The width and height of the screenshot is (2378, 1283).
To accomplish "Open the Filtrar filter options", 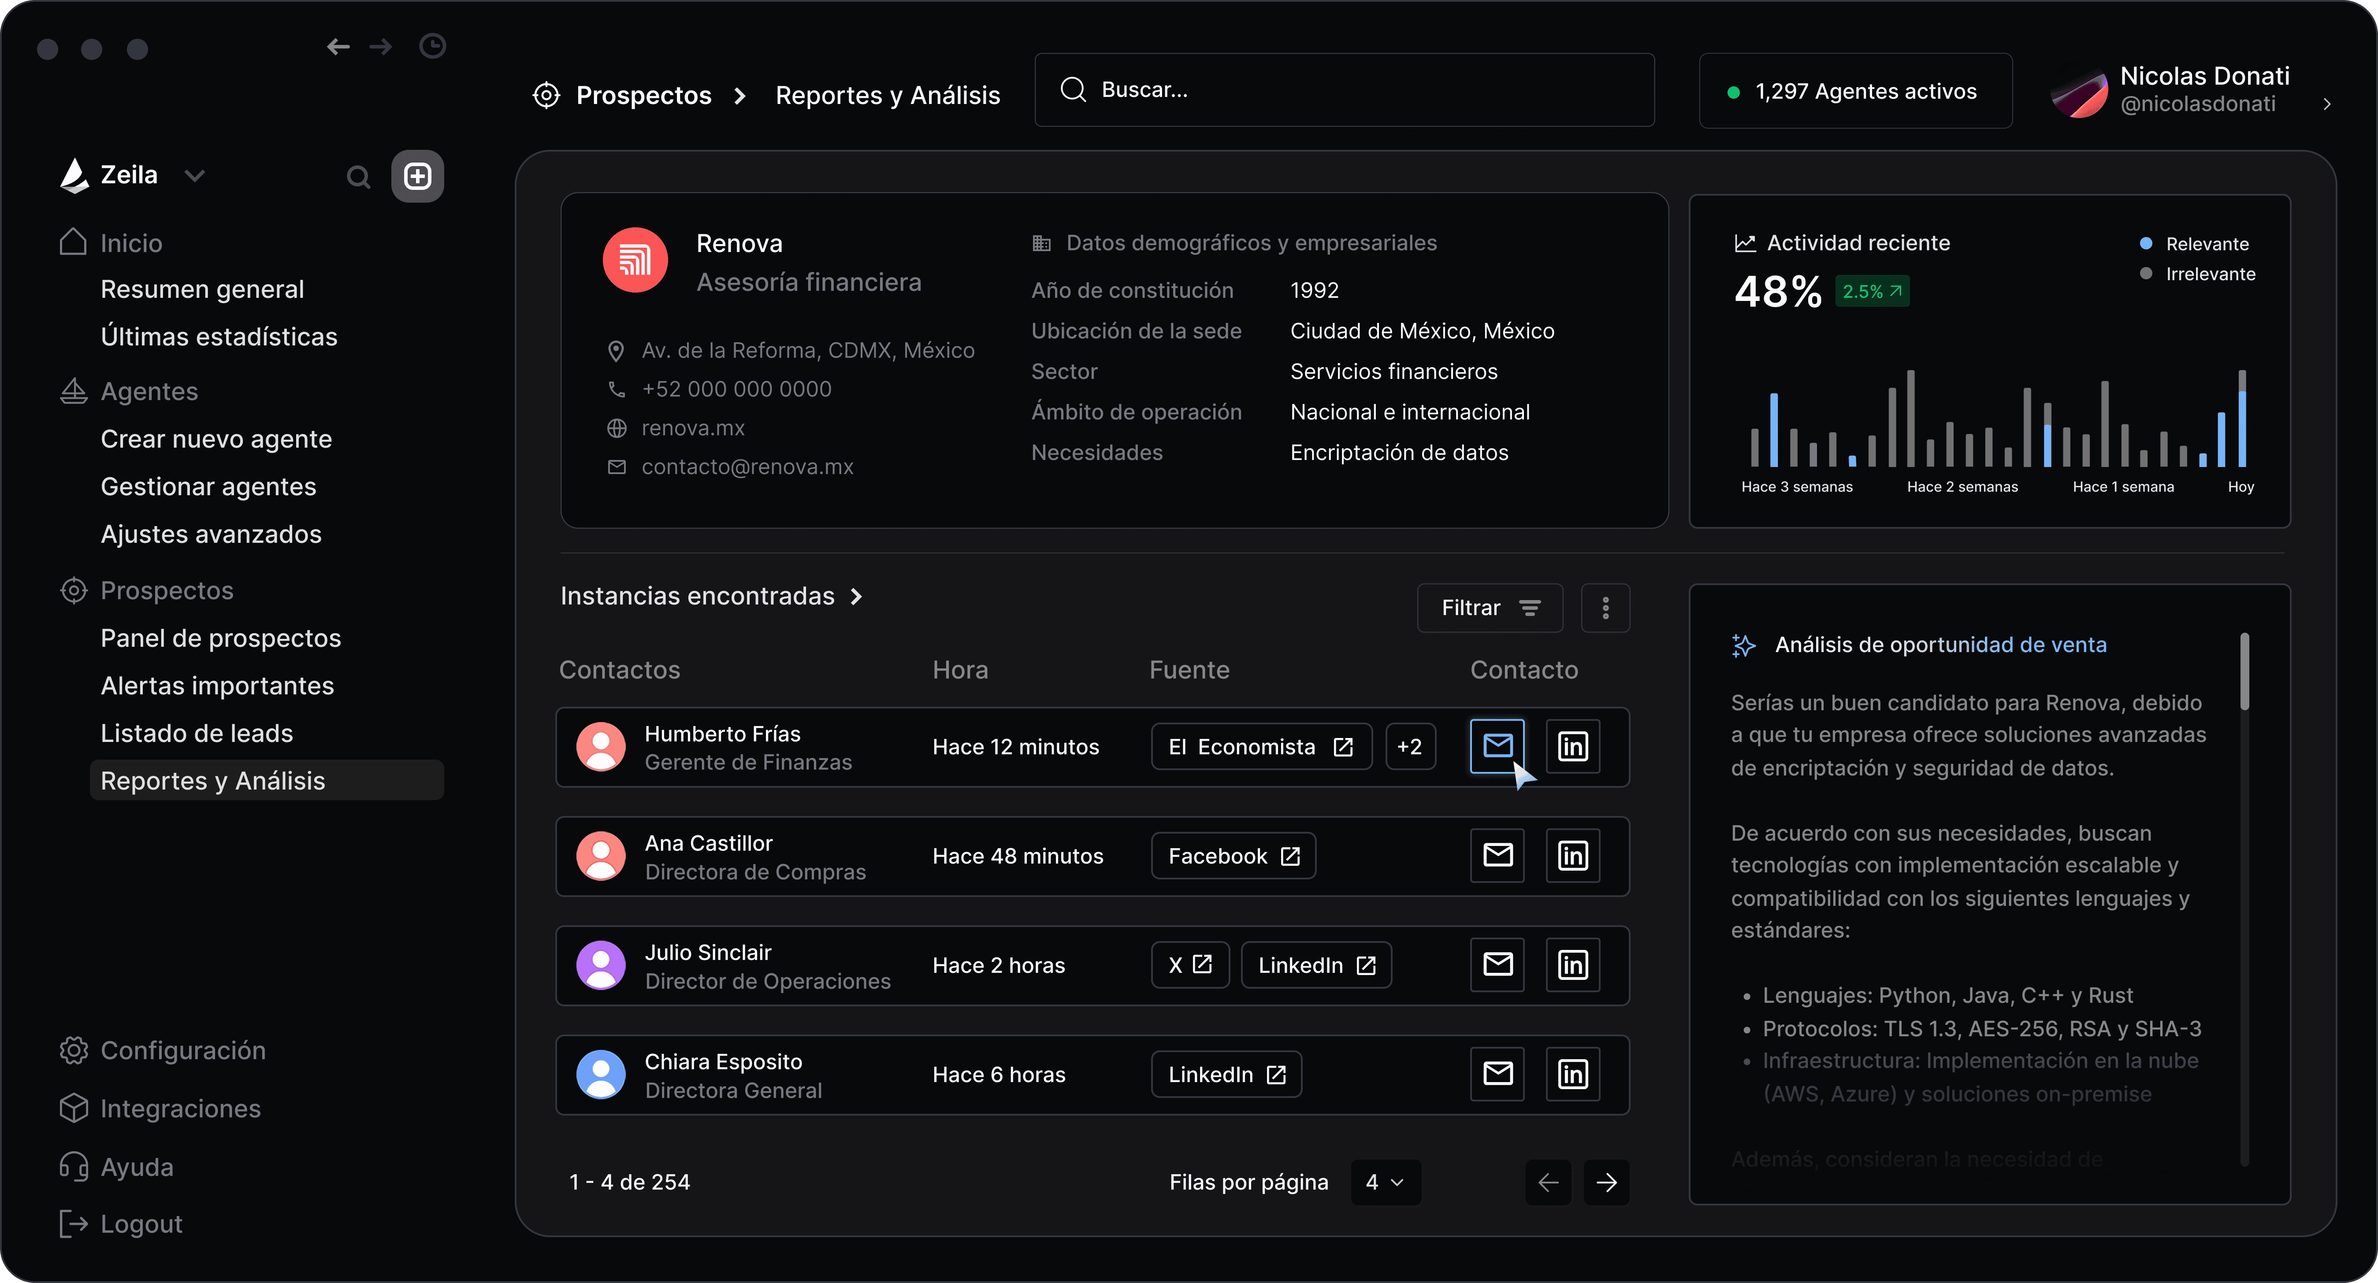I will 1490,608.
